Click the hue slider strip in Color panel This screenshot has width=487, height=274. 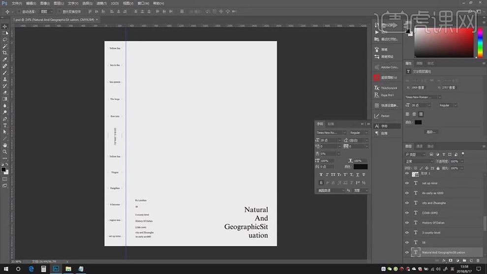tap(480, 43)
